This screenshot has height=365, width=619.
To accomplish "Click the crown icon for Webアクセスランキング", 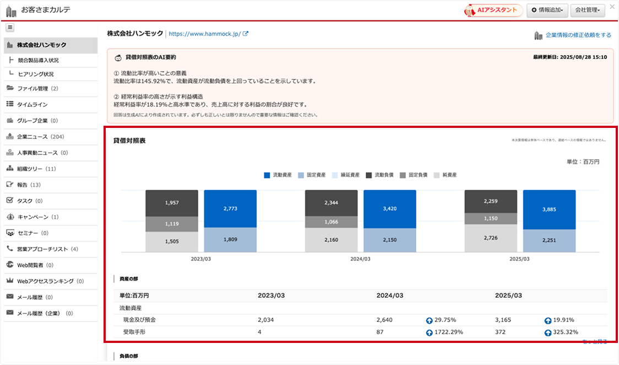I will pyautogui.click(x=10, y=281).
